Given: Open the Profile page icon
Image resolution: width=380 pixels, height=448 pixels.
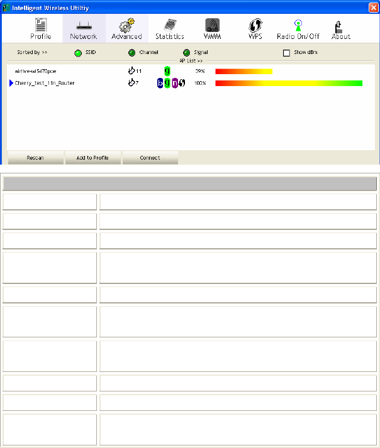Looking at the screenshot, I should click(x=41, y=25).
